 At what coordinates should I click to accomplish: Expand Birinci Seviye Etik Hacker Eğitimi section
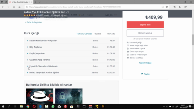pos(71,73)
